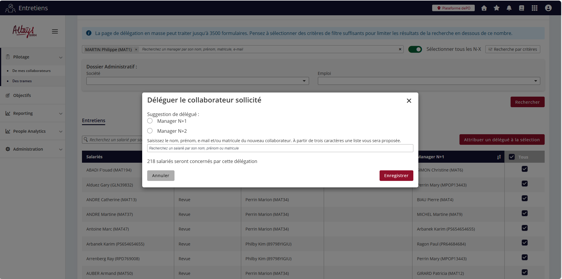
Task: Open Objectifs in the sidebar
Action: (x=22, y=95)
